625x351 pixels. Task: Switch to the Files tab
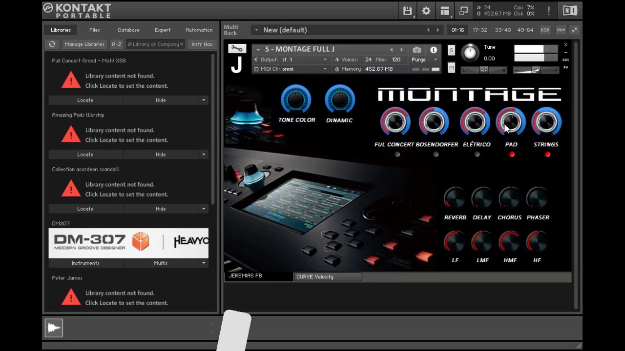click(95, 30)
